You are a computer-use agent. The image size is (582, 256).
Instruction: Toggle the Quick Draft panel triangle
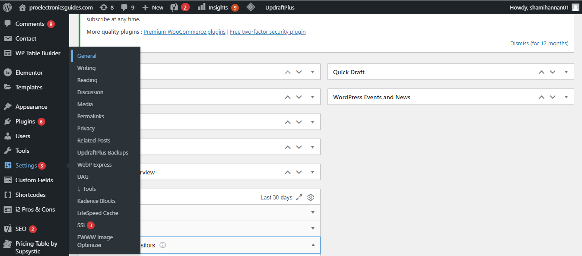point(566,72)
